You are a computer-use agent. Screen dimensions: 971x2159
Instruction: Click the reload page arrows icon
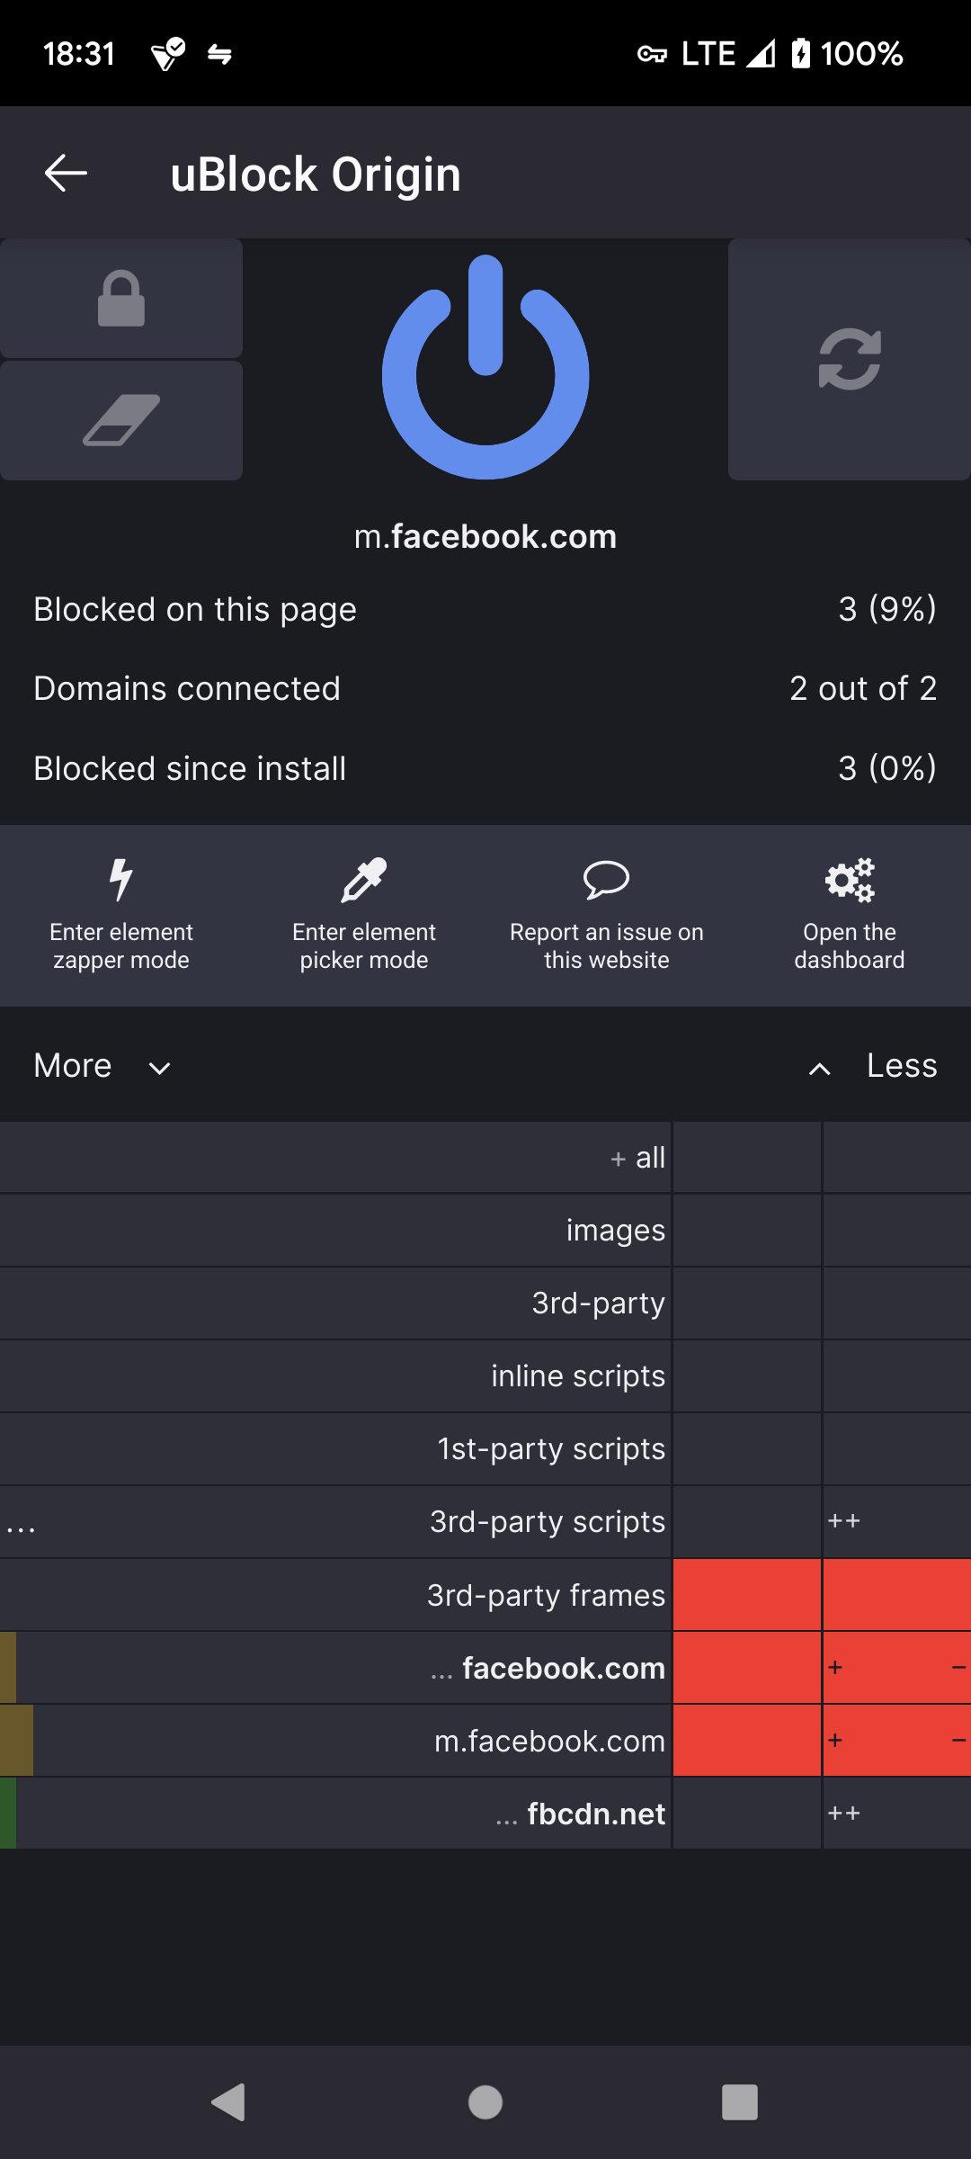(849, 359)
